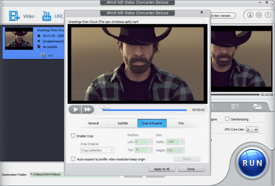
Task: Switch to the Trim tab
Action: click(181, 123)
